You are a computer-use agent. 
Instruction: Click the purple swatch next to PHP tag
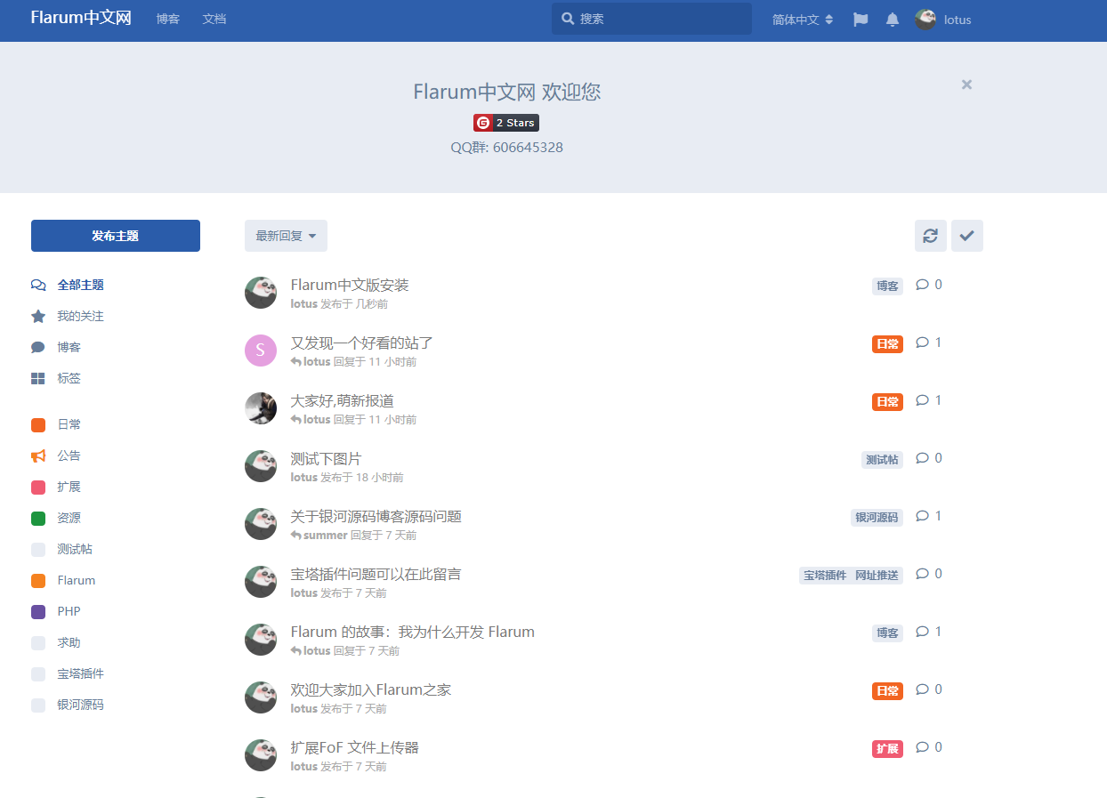click(x=37, y=611)
